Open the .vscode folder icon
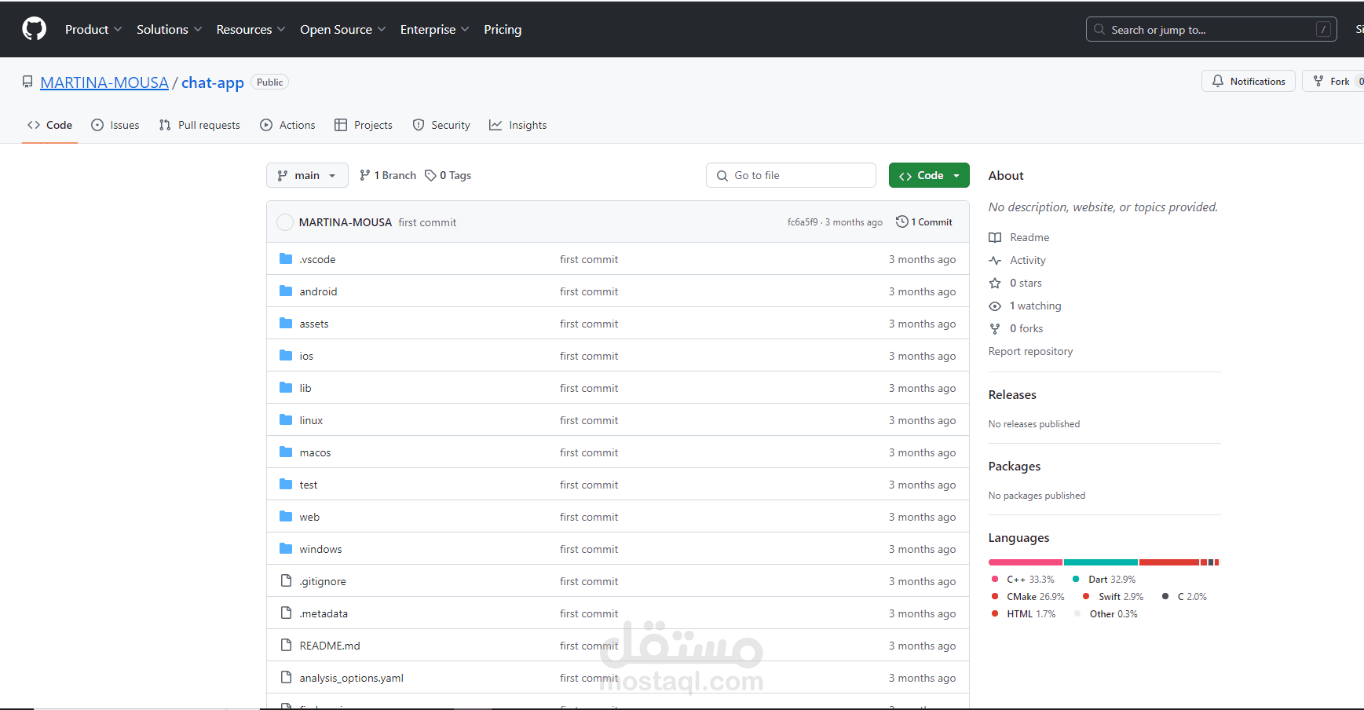The height and width of the screenshot is (710, 1364). pos(286,258)
